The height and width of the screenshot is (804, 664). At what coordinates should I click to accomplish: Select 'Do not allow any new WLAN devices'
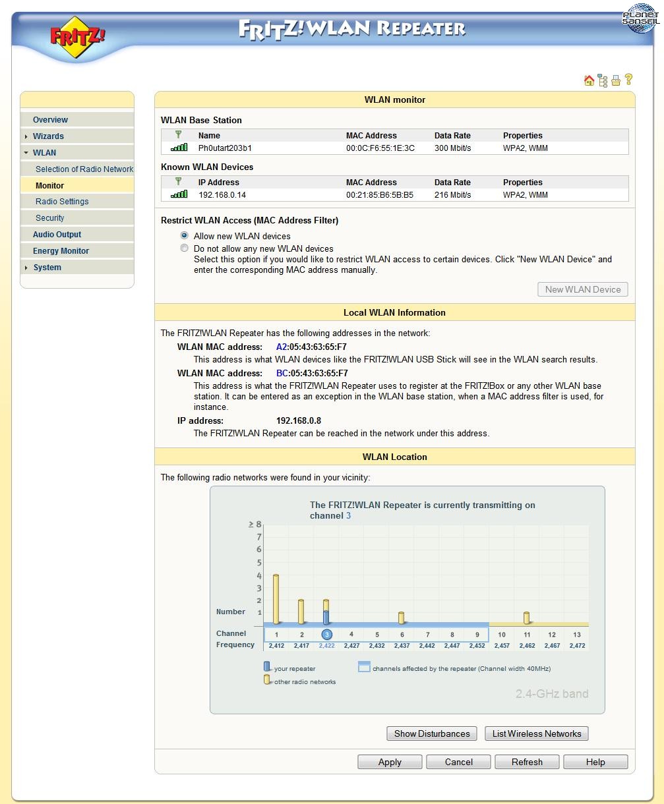click(185, 248)
